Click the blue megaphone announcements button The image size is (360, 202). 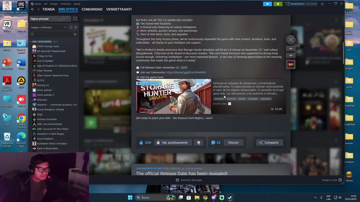(x=267, y=4)
